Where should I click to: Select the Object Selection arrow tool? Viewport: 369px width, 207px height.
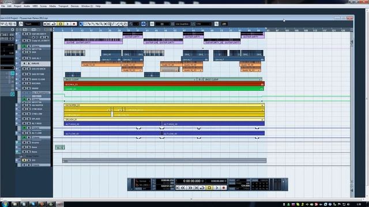(x=81, y=24)
